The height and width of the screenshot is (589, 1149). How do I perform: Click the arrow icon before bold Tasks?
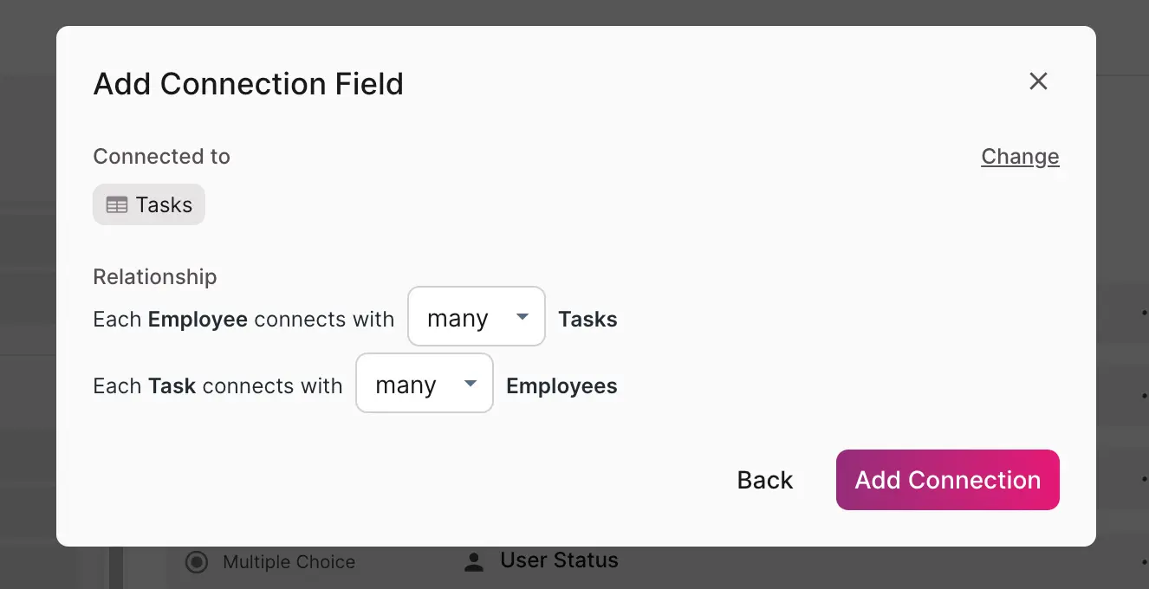[523, 317]
